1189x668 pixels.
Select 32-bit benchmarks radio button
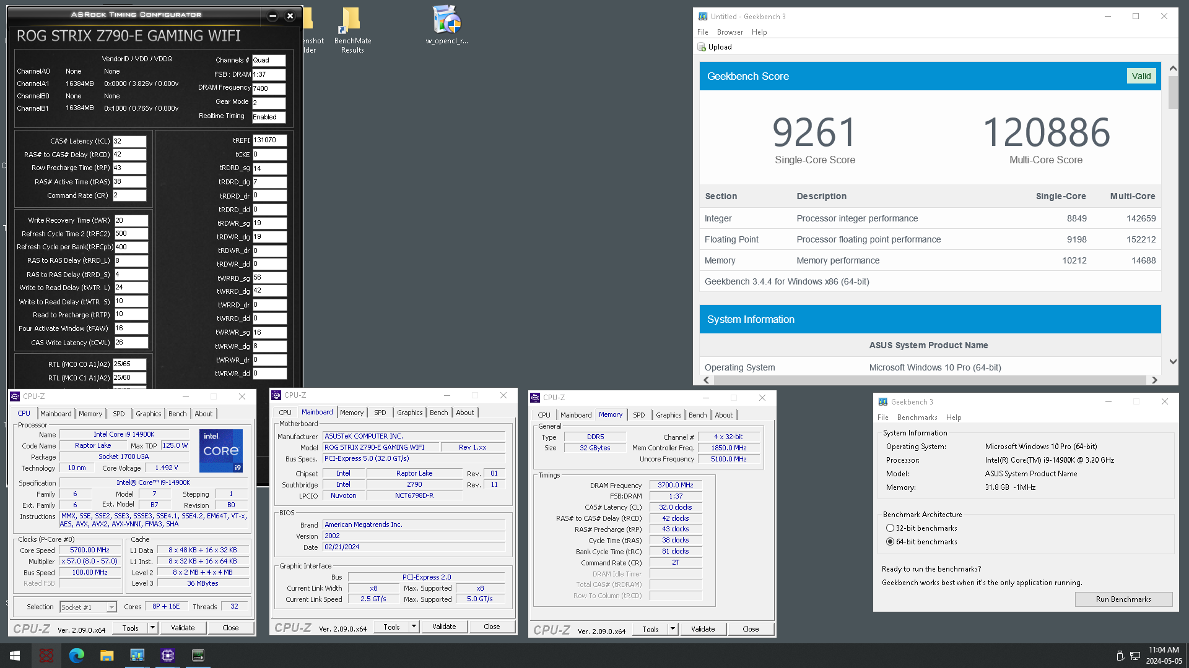point(890,528)
